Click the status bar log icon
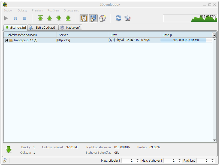 click(5, 160)
